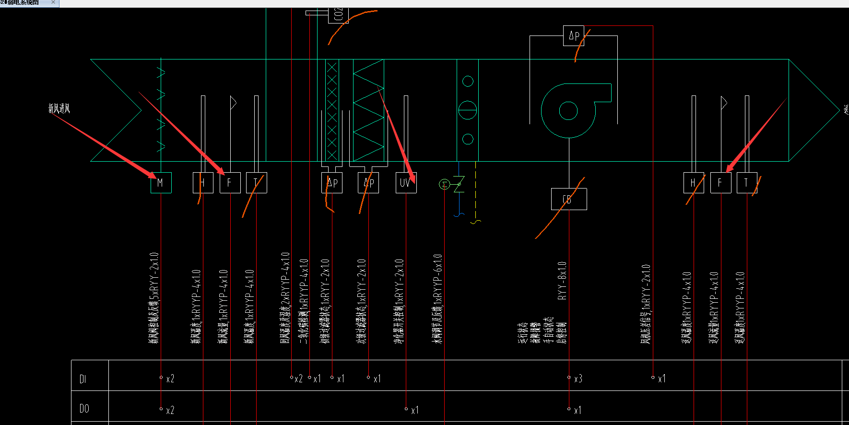Select the zigzag secondary filter symbol
Image resolution: width=849 pixels, height=425 pixels.
click(368, 110)
